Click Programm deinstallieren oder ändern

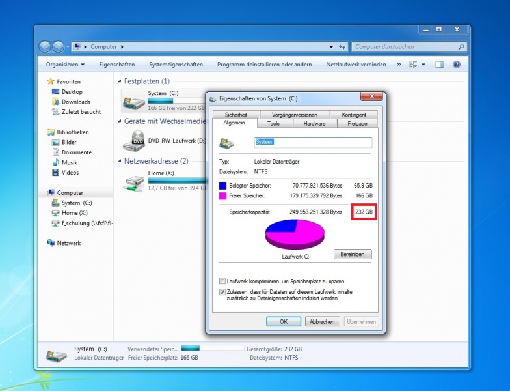[264, 65]
